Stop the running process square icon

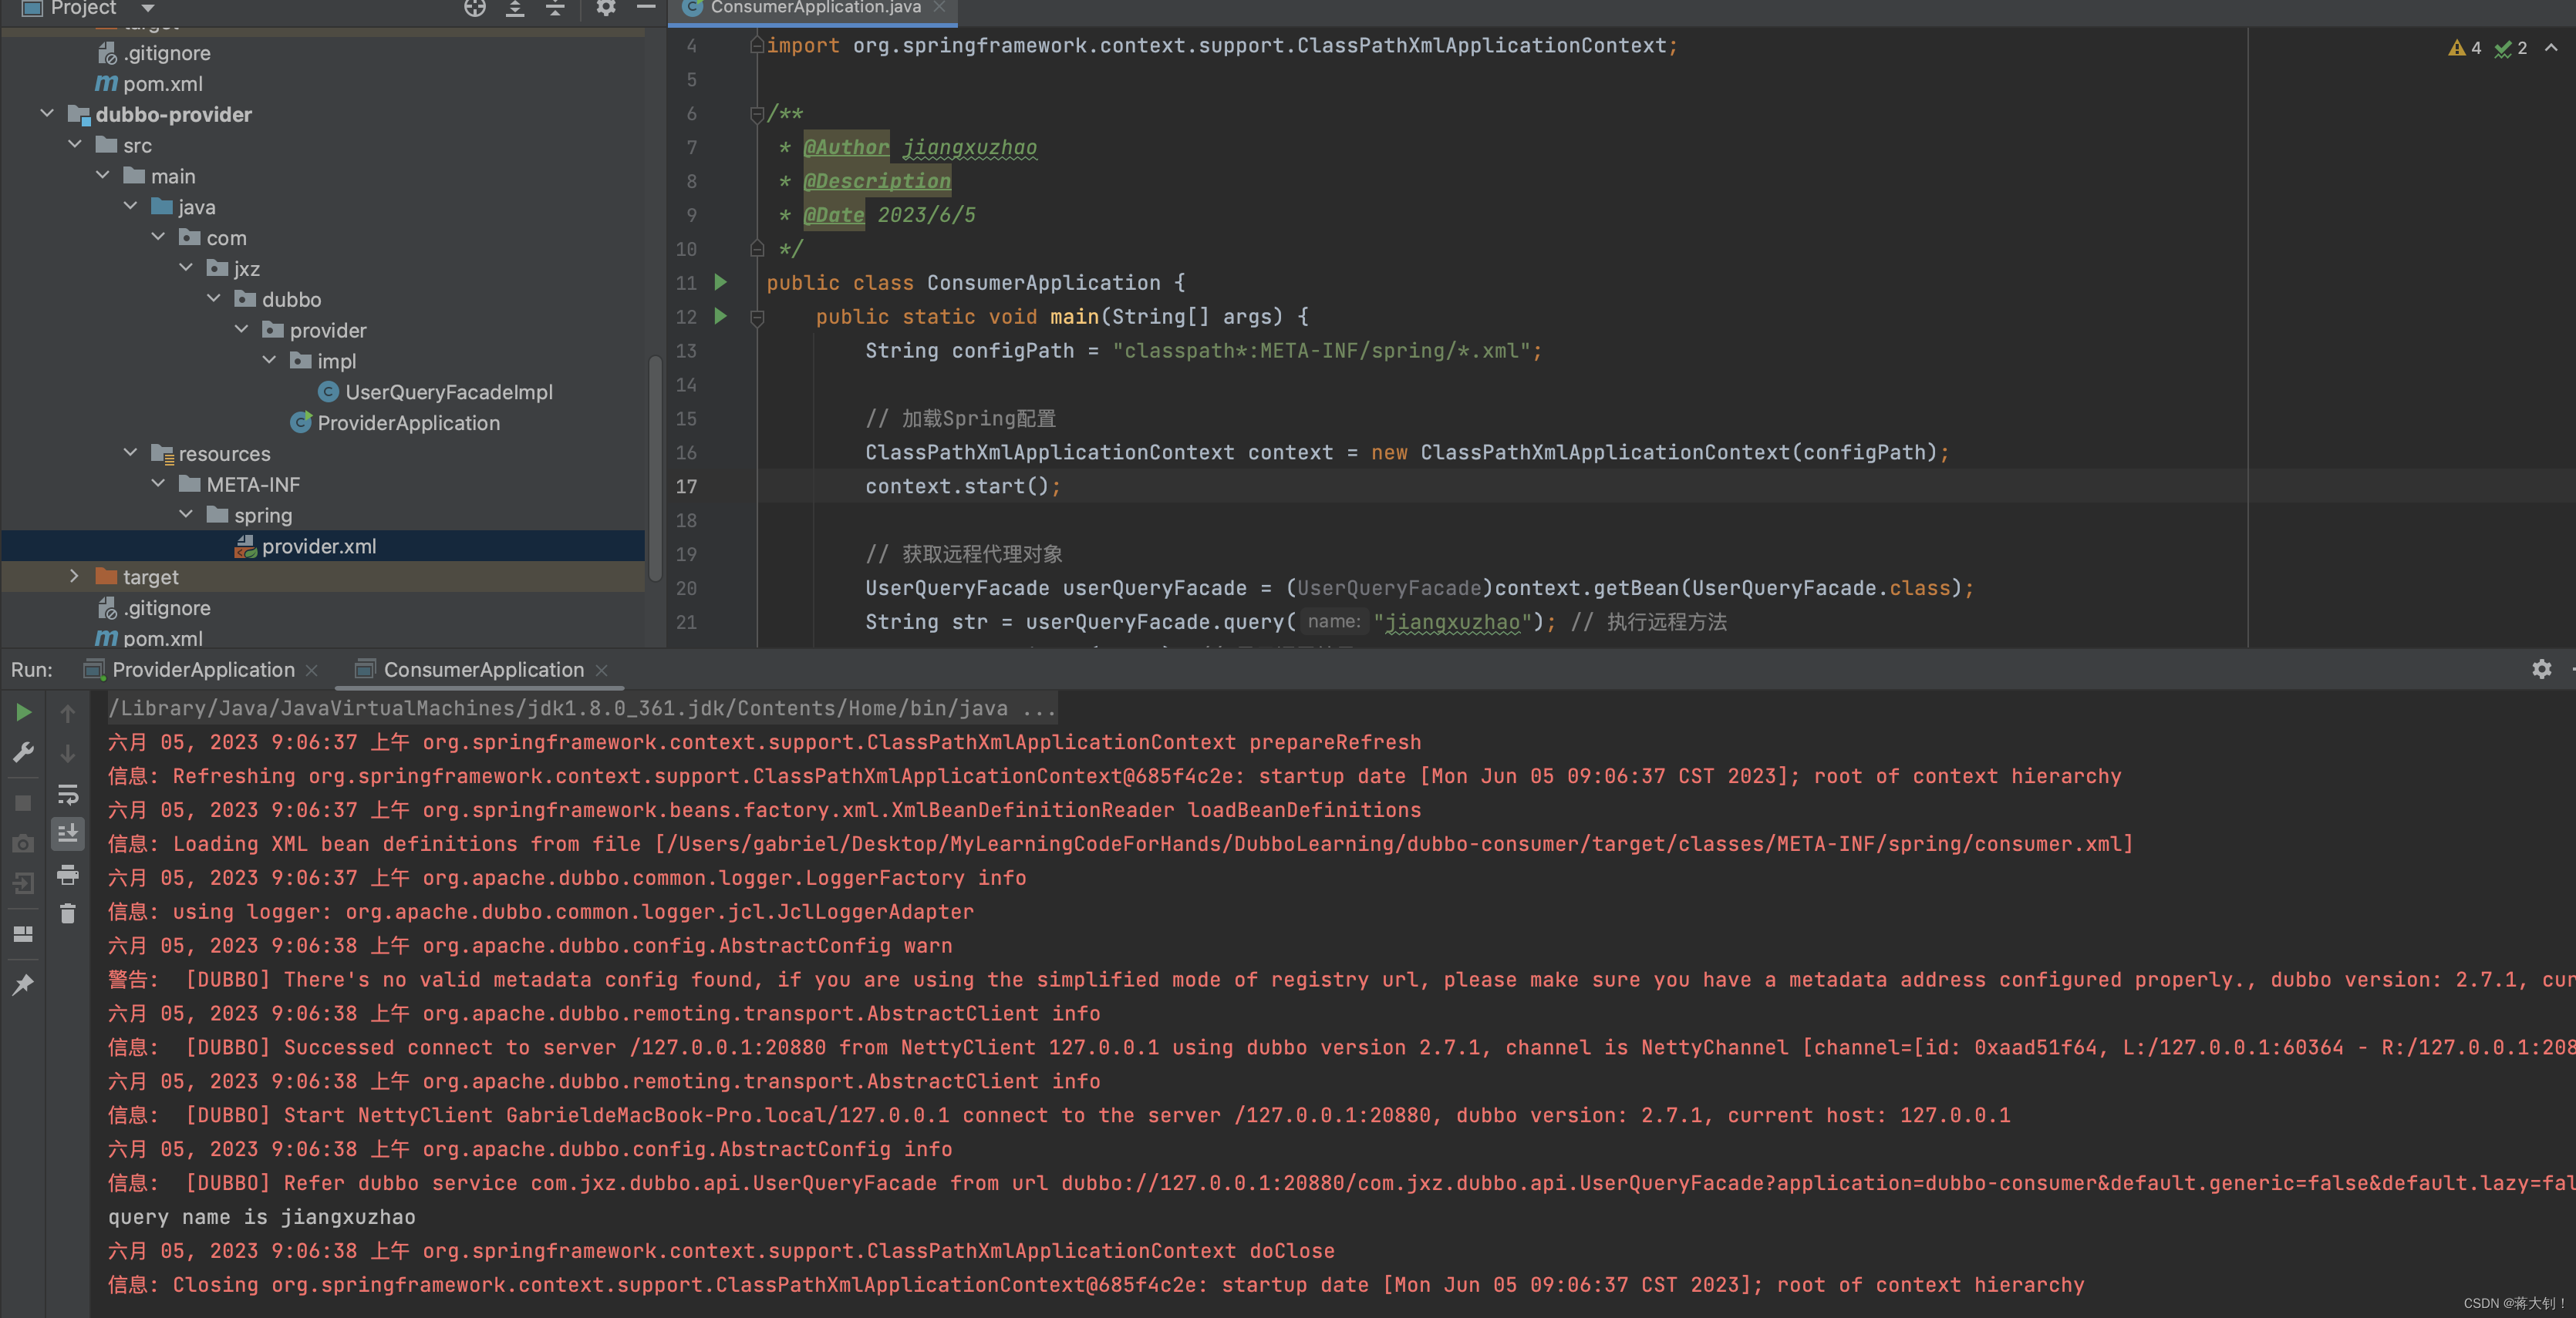coord(23,803)
